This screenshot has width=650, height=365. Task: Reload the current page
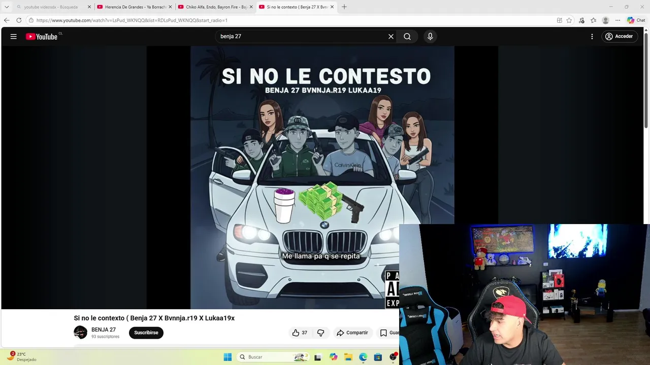click(x=19, y=20)
